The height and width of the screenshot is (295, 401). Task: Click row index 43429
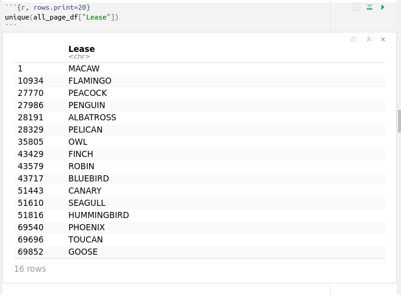pyautogui.click(x=31, y=154)
